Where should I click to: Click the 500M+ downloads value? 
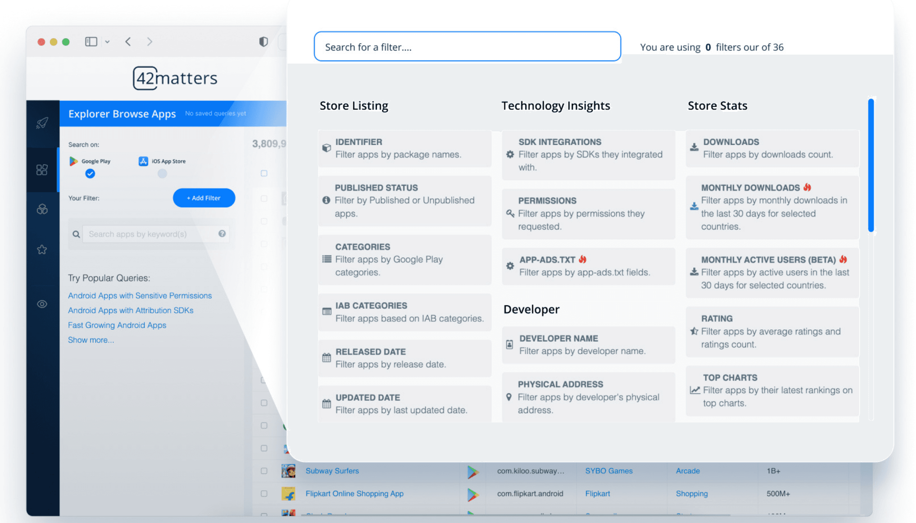pyautogui.click(x=778, y=494)
